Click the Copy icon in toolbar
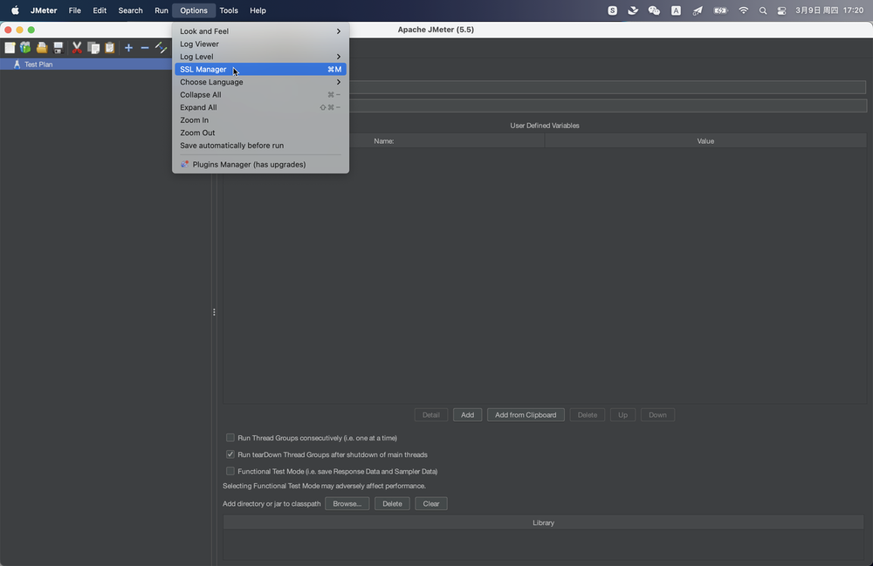Screen dimensions: 873x566 tap(93, 48)
